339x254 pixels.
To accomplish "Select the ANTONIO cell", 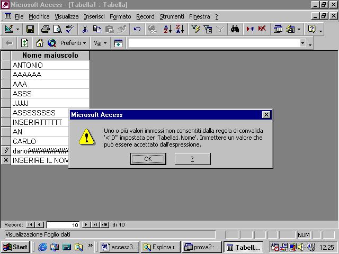I will click(x=50, y=65).
